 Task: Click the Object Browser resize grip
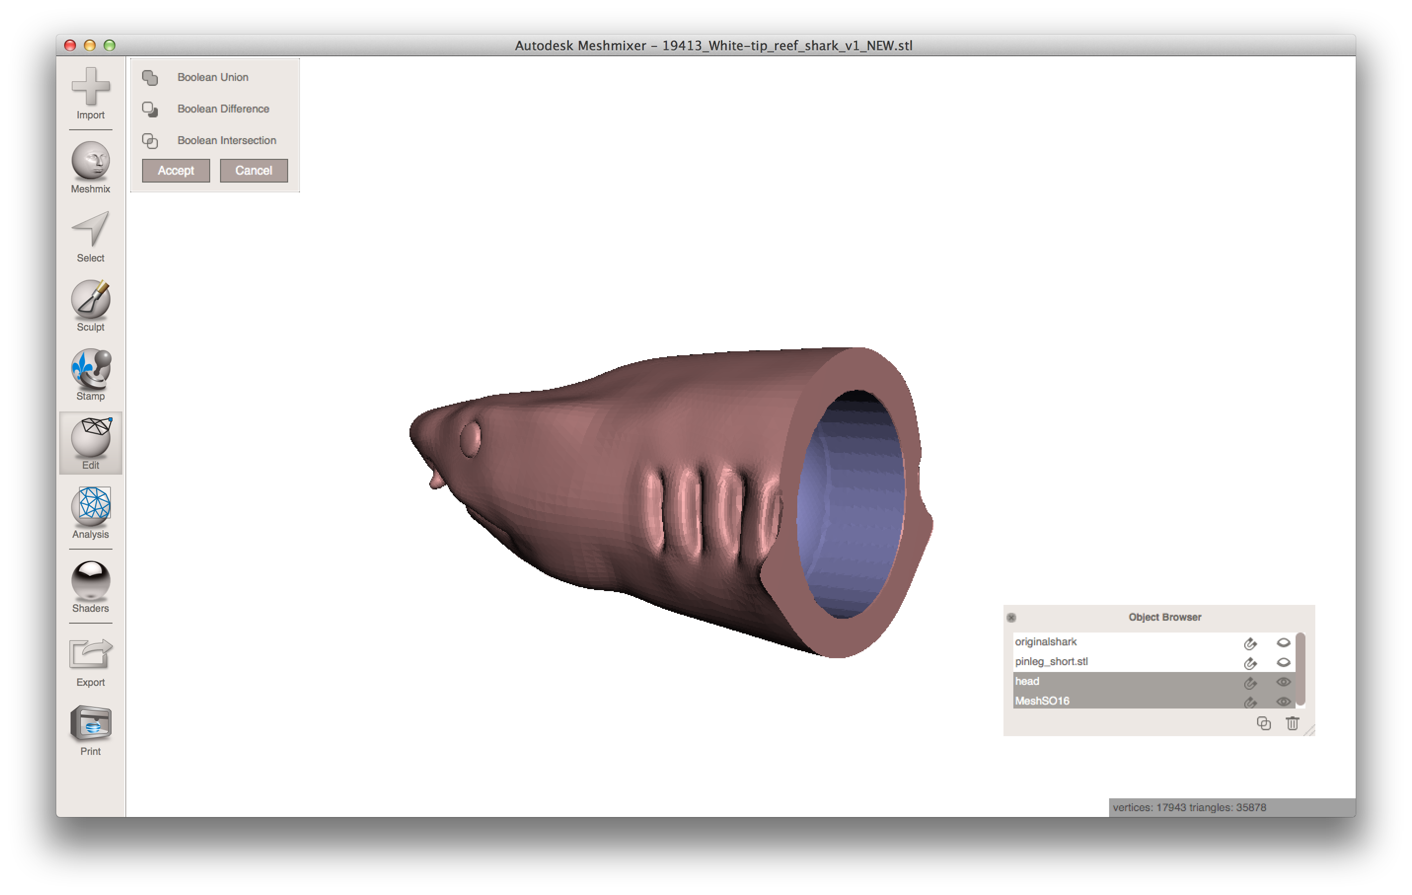click(1310, 731)
